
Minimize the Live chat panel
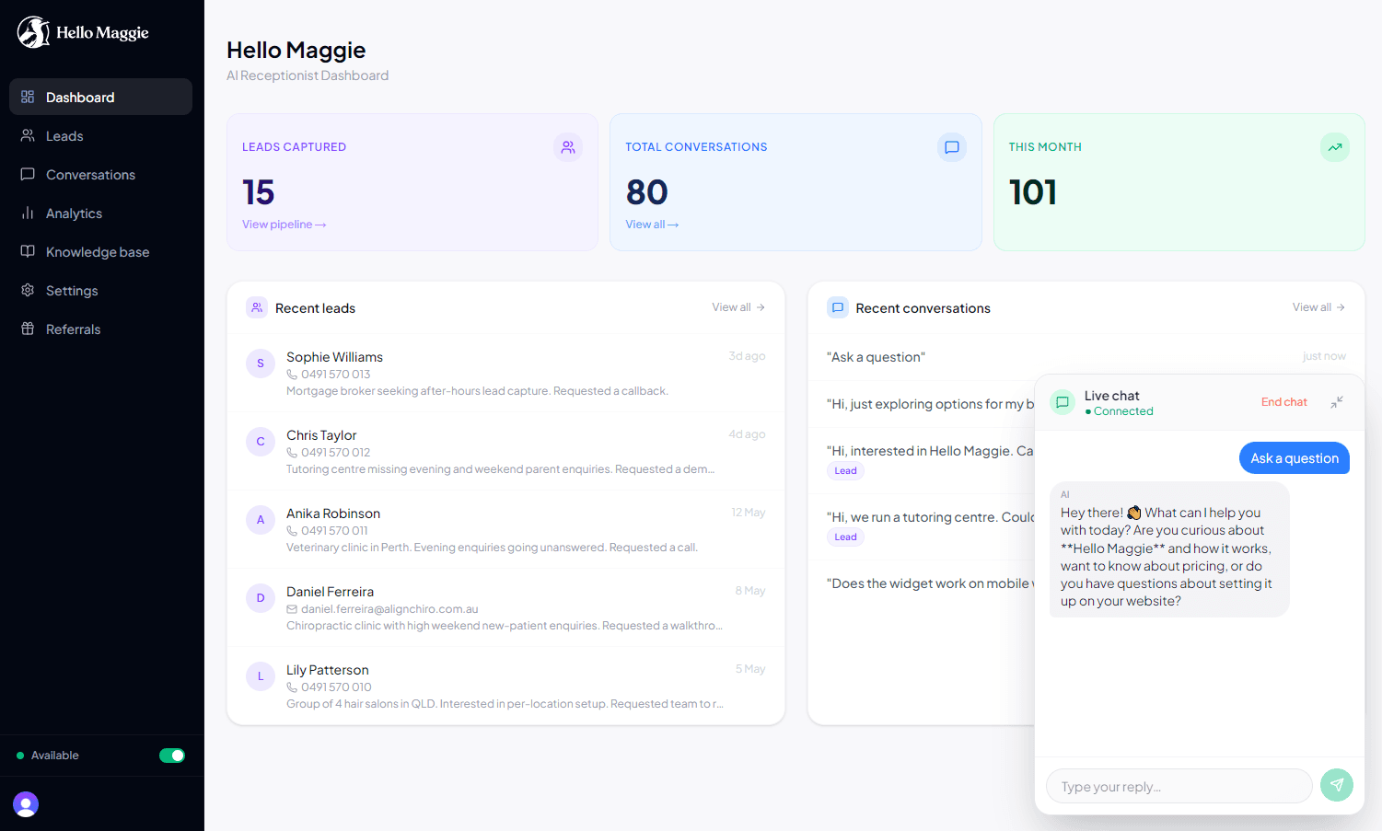point(1337,402)
